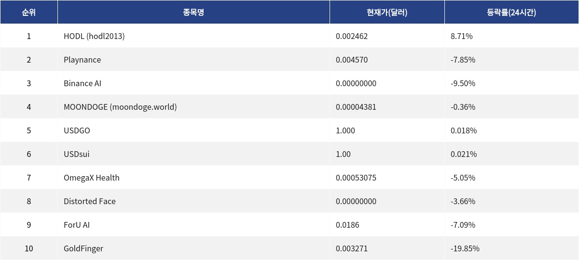The image size is (579, 260).
Task: Open the Binance AI entry
Action: [83, 83]
